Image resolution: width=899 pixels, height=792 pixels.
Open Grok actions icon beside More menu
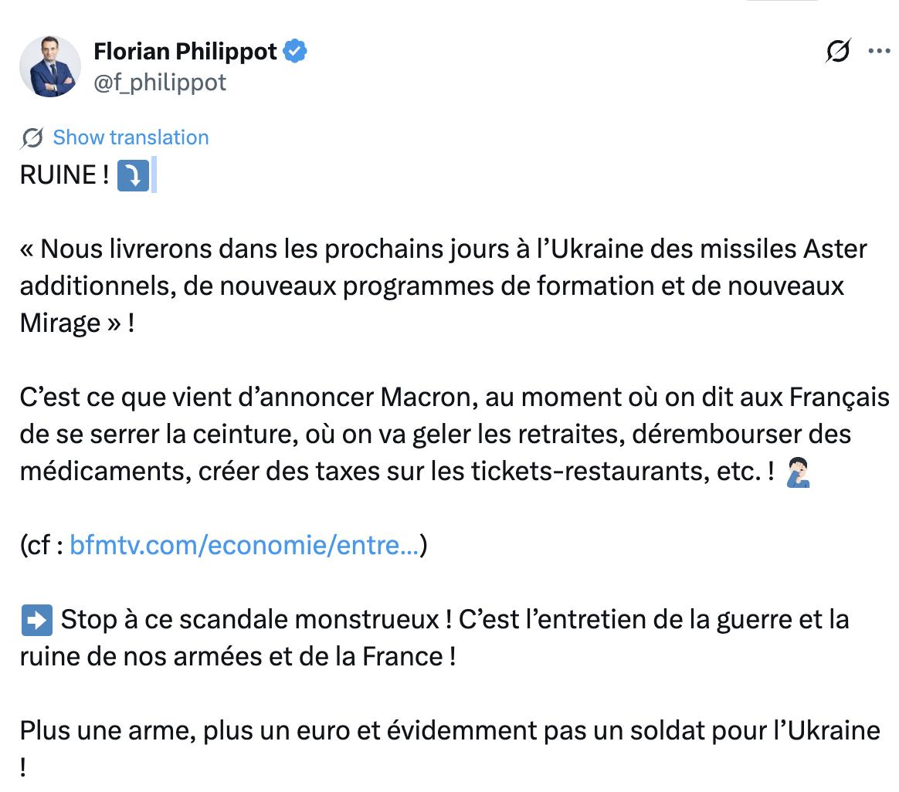(x=838, y=51)
